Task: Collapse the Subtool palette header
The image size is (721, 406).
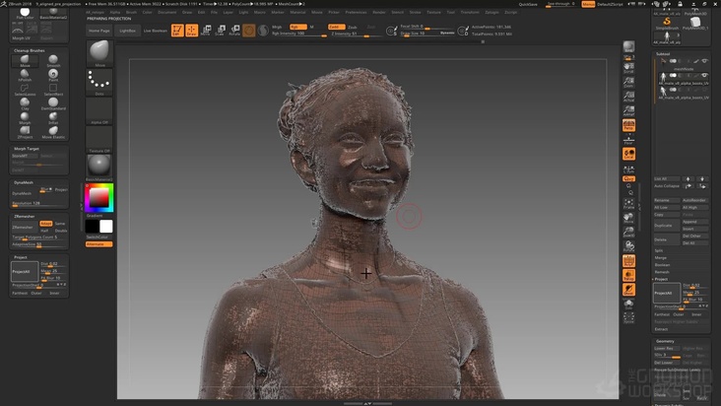Action: pyautogui.click(x=663, y=54)
